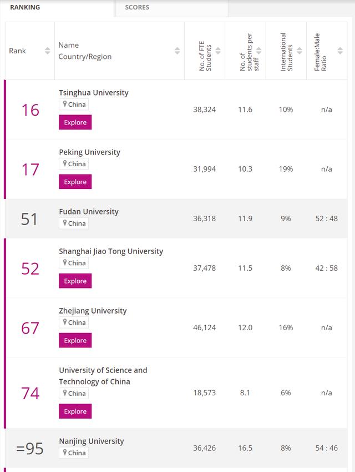The image size is (355, 472).
Task: Click location pin icon under Fudan University
Action: coord(65,223)
